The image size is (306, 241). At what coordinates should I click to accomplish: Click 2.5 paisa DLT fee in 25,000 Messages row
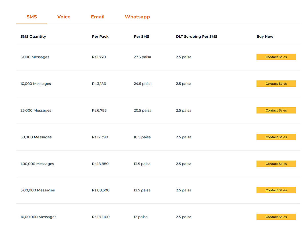click(x=183, y=110)
